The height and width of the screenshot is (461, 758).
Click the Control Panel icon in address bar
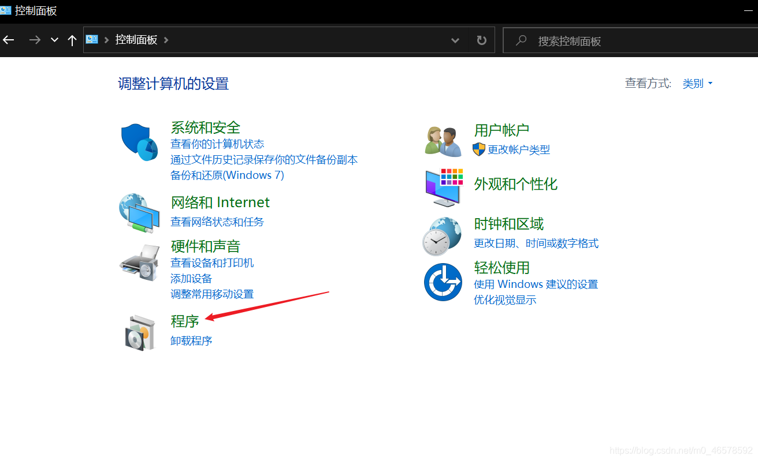(91, 39)
